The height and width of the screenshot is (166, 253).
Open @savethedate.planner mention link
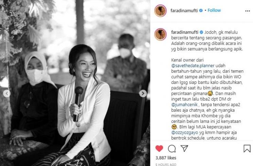click(193, 66)
